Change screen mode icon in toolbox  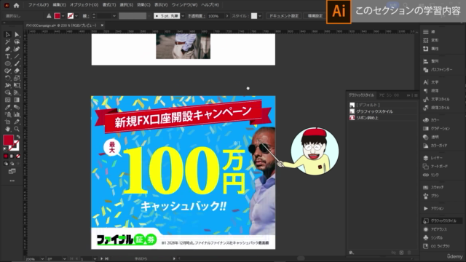[x=12, y=172]
